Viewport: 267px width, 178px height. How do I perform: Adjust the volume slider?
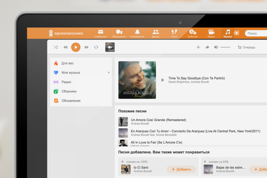click(x=225, y=47)
